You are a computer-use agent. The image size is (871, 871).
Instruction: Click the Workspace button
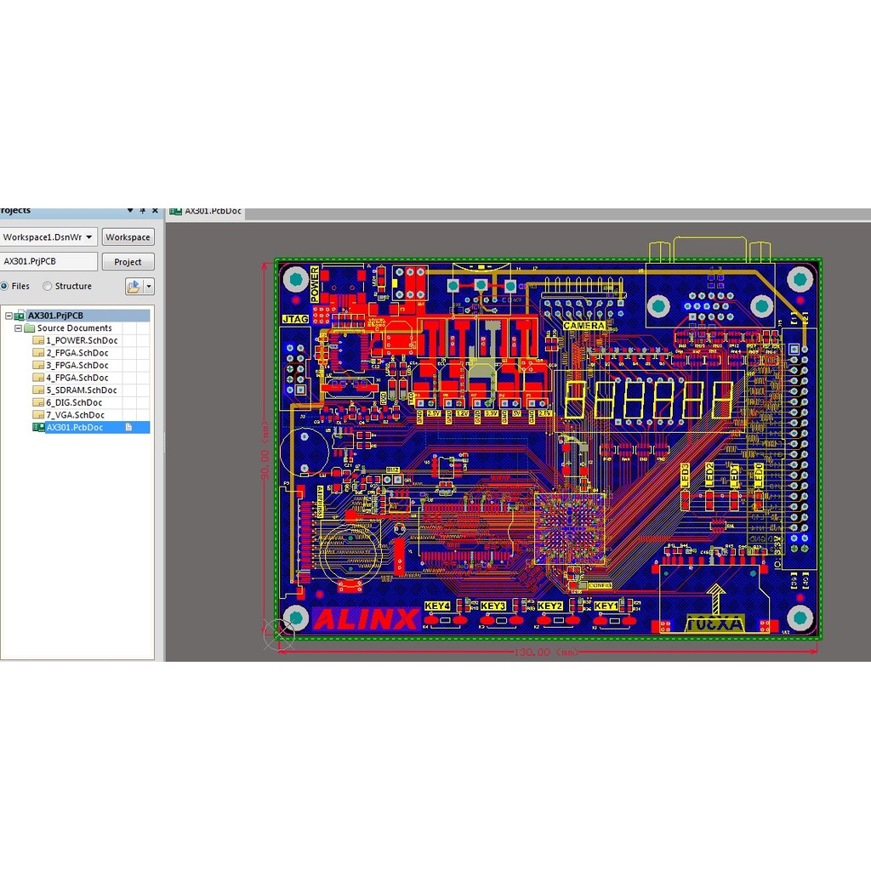tap(128, 237)
